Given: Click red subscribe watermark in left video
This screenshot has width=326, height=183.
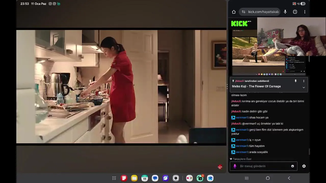Looking at the screenshot, I should click(220, 167).
